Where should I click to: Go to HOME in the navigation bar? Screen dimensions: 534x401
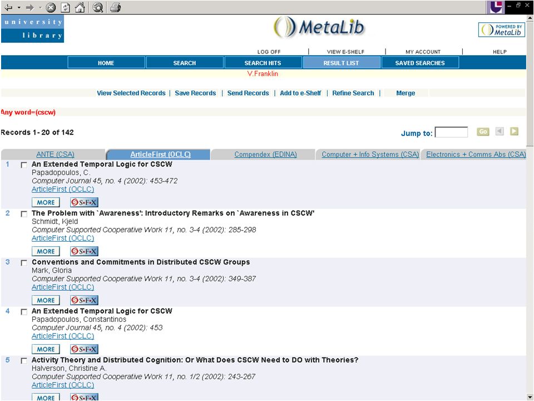[x=106, y=63]
